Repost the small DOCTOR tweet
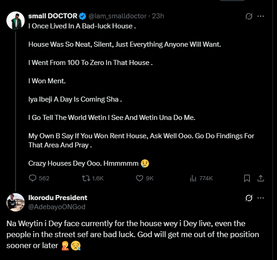The height and width of the screenshot is (260, 277). click(86, 178)
